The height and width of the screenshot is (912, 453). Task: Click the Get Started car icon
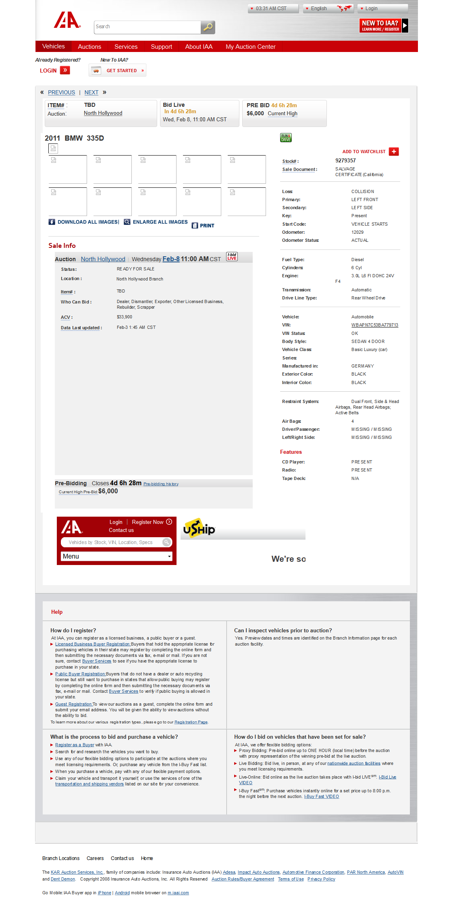[x=96, y=71]
